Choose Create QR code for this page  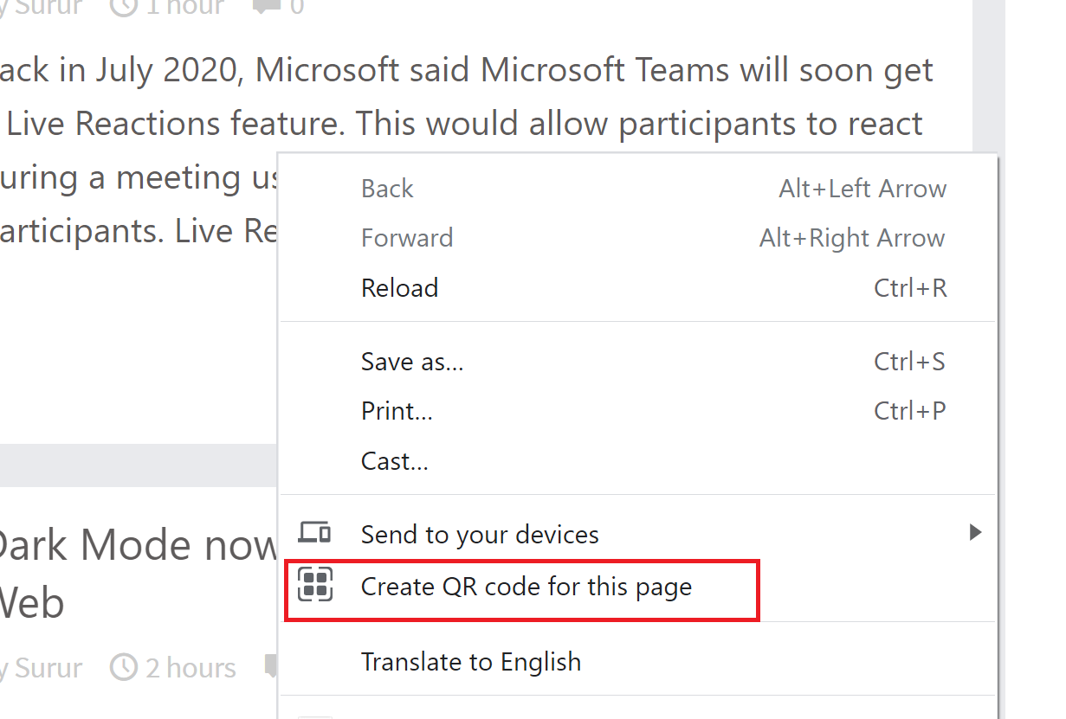526,587
